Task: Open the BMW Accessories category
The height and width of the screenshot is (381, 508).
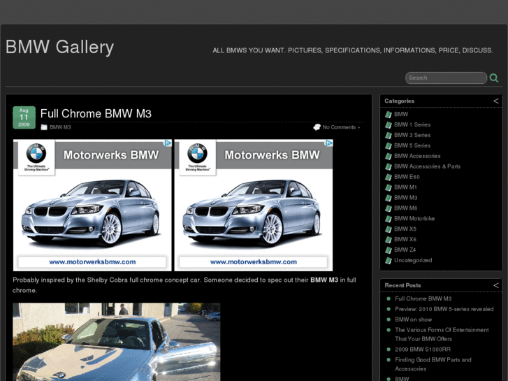Action: [417, 156]
